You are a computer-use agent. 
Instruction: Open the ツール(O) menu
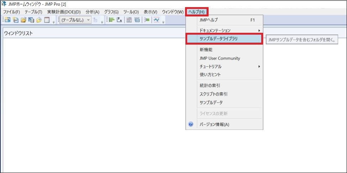pyautogui.click(x=131, y=12)
